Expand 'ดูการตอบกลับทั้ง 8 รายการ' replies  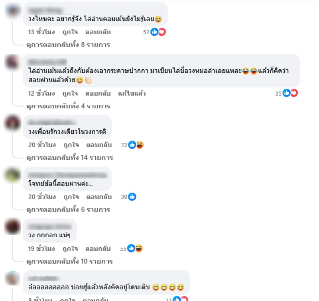pos(68,45)
